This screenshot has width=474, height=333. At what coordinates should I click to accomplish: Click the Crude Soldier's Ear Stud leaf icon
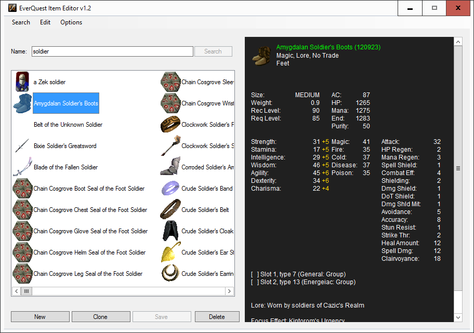(x=171, y=252)
